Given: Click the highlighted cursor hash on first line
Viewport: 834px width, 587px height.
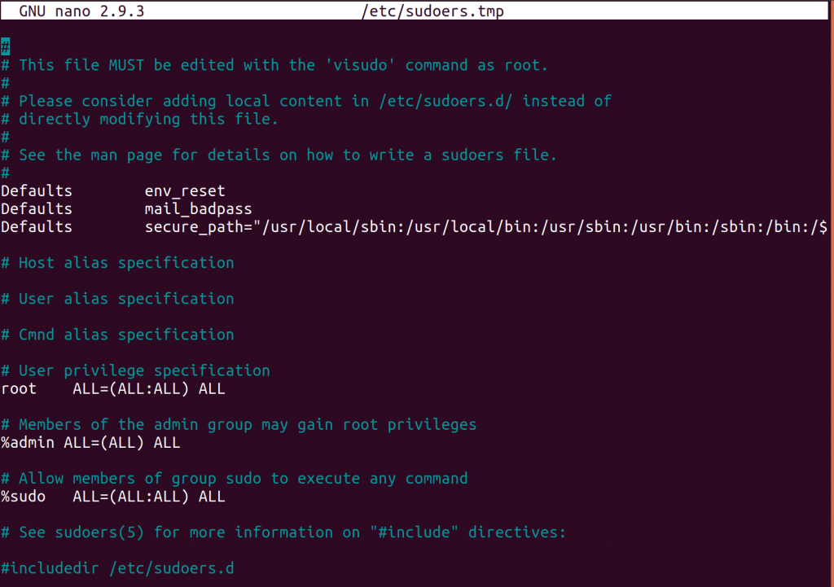Looking at the screenshot, I should tap(6, 46).
